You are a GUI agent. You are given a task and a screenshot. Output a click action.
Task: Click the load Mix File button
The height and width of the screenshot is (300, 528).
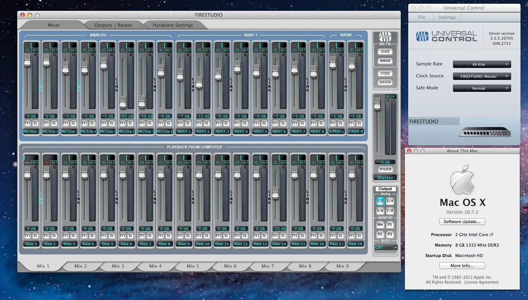(x=385, y=52)
